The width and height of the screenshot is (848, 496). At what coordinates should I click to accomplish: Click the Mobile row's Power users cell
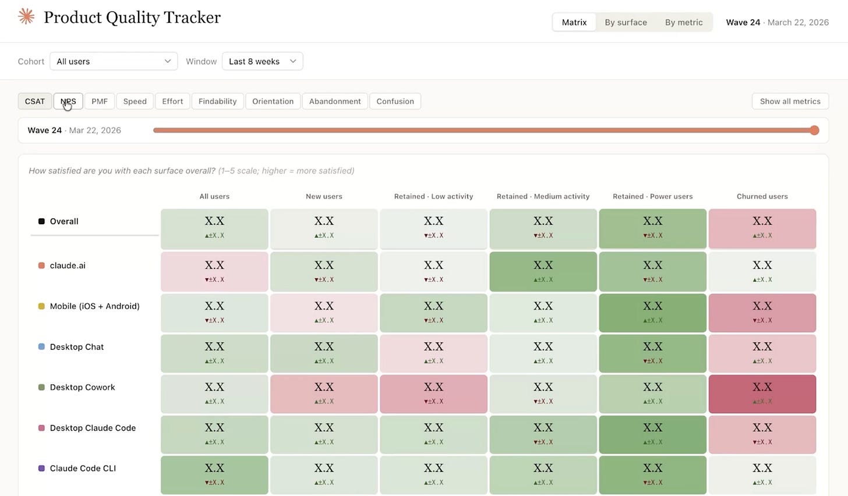tap(653, 313)
